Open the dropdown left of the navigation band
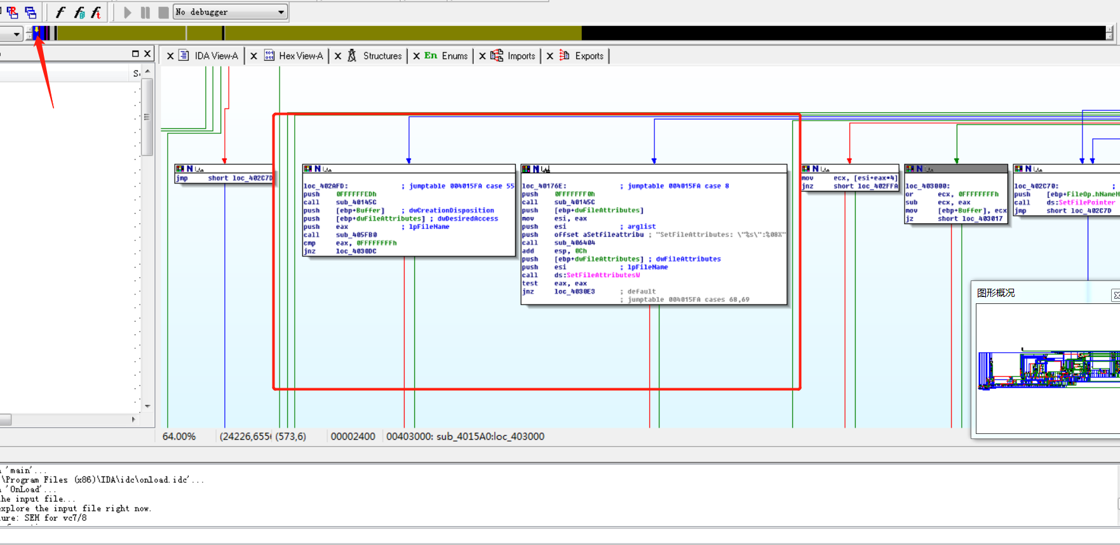The height and width of the screenshot is (545, 1120). coord(16,34)
